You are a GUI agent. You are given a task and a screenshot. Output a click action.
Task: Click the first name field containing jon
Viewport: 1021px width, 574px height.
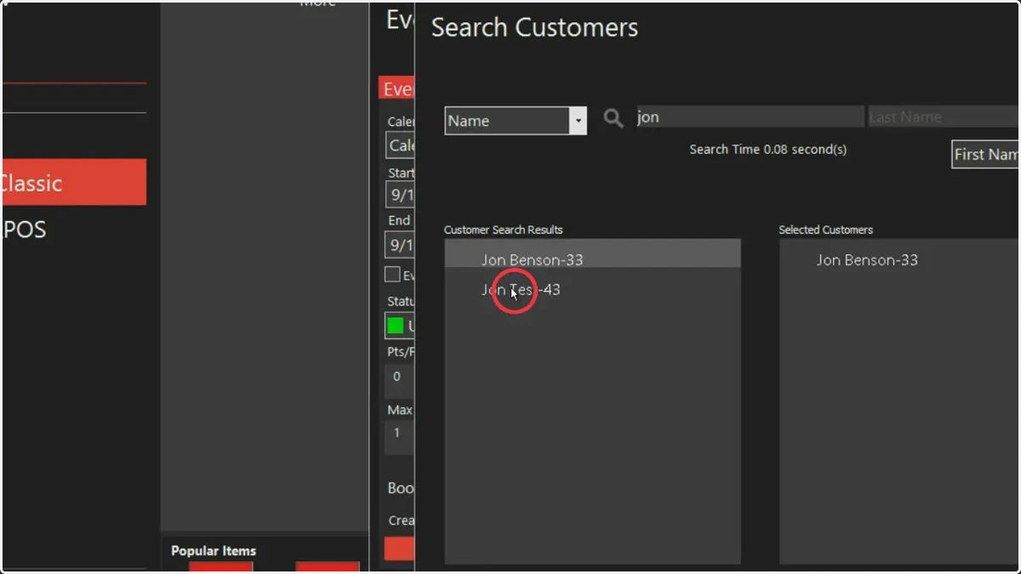tap(750, 117)
